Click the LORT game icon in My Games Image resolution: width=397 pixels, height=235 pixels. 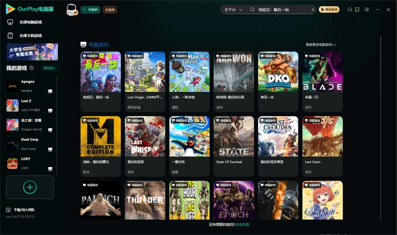click(12, 164)
